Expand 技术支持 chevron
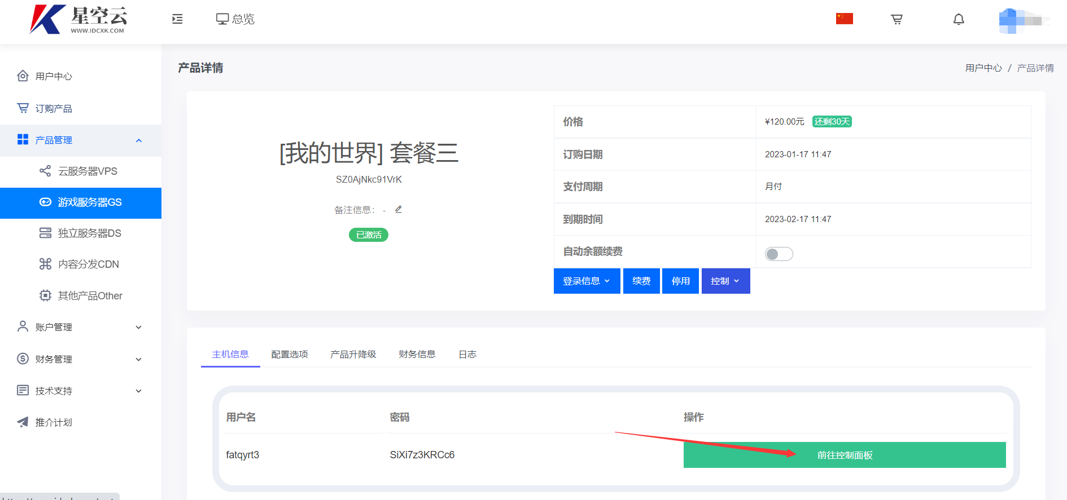This screenshot has height=500, width=1067. tap(139, 391)
